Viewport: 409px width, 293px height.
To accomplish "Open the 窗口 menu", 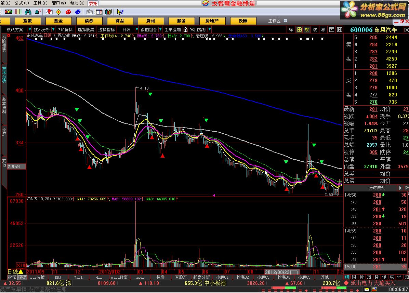I will point(59,3).
